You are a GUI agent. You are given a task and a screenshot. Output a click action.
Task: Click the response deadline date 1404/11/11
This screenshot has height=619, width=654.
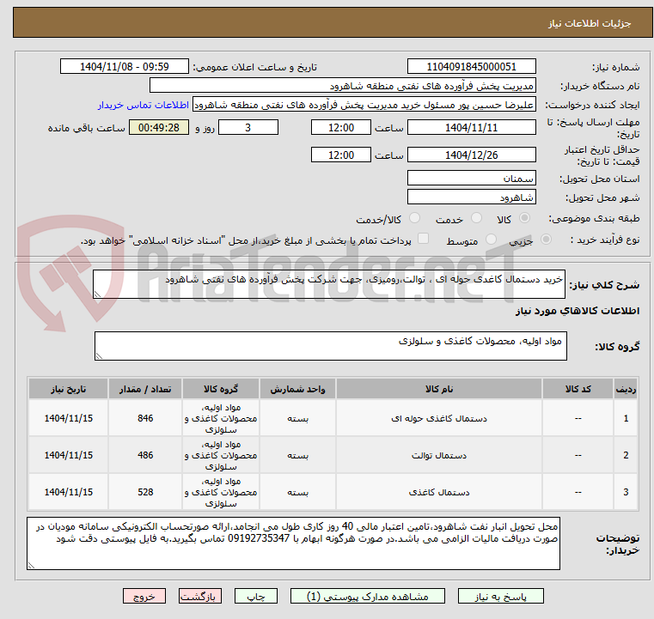pos(471,127)
